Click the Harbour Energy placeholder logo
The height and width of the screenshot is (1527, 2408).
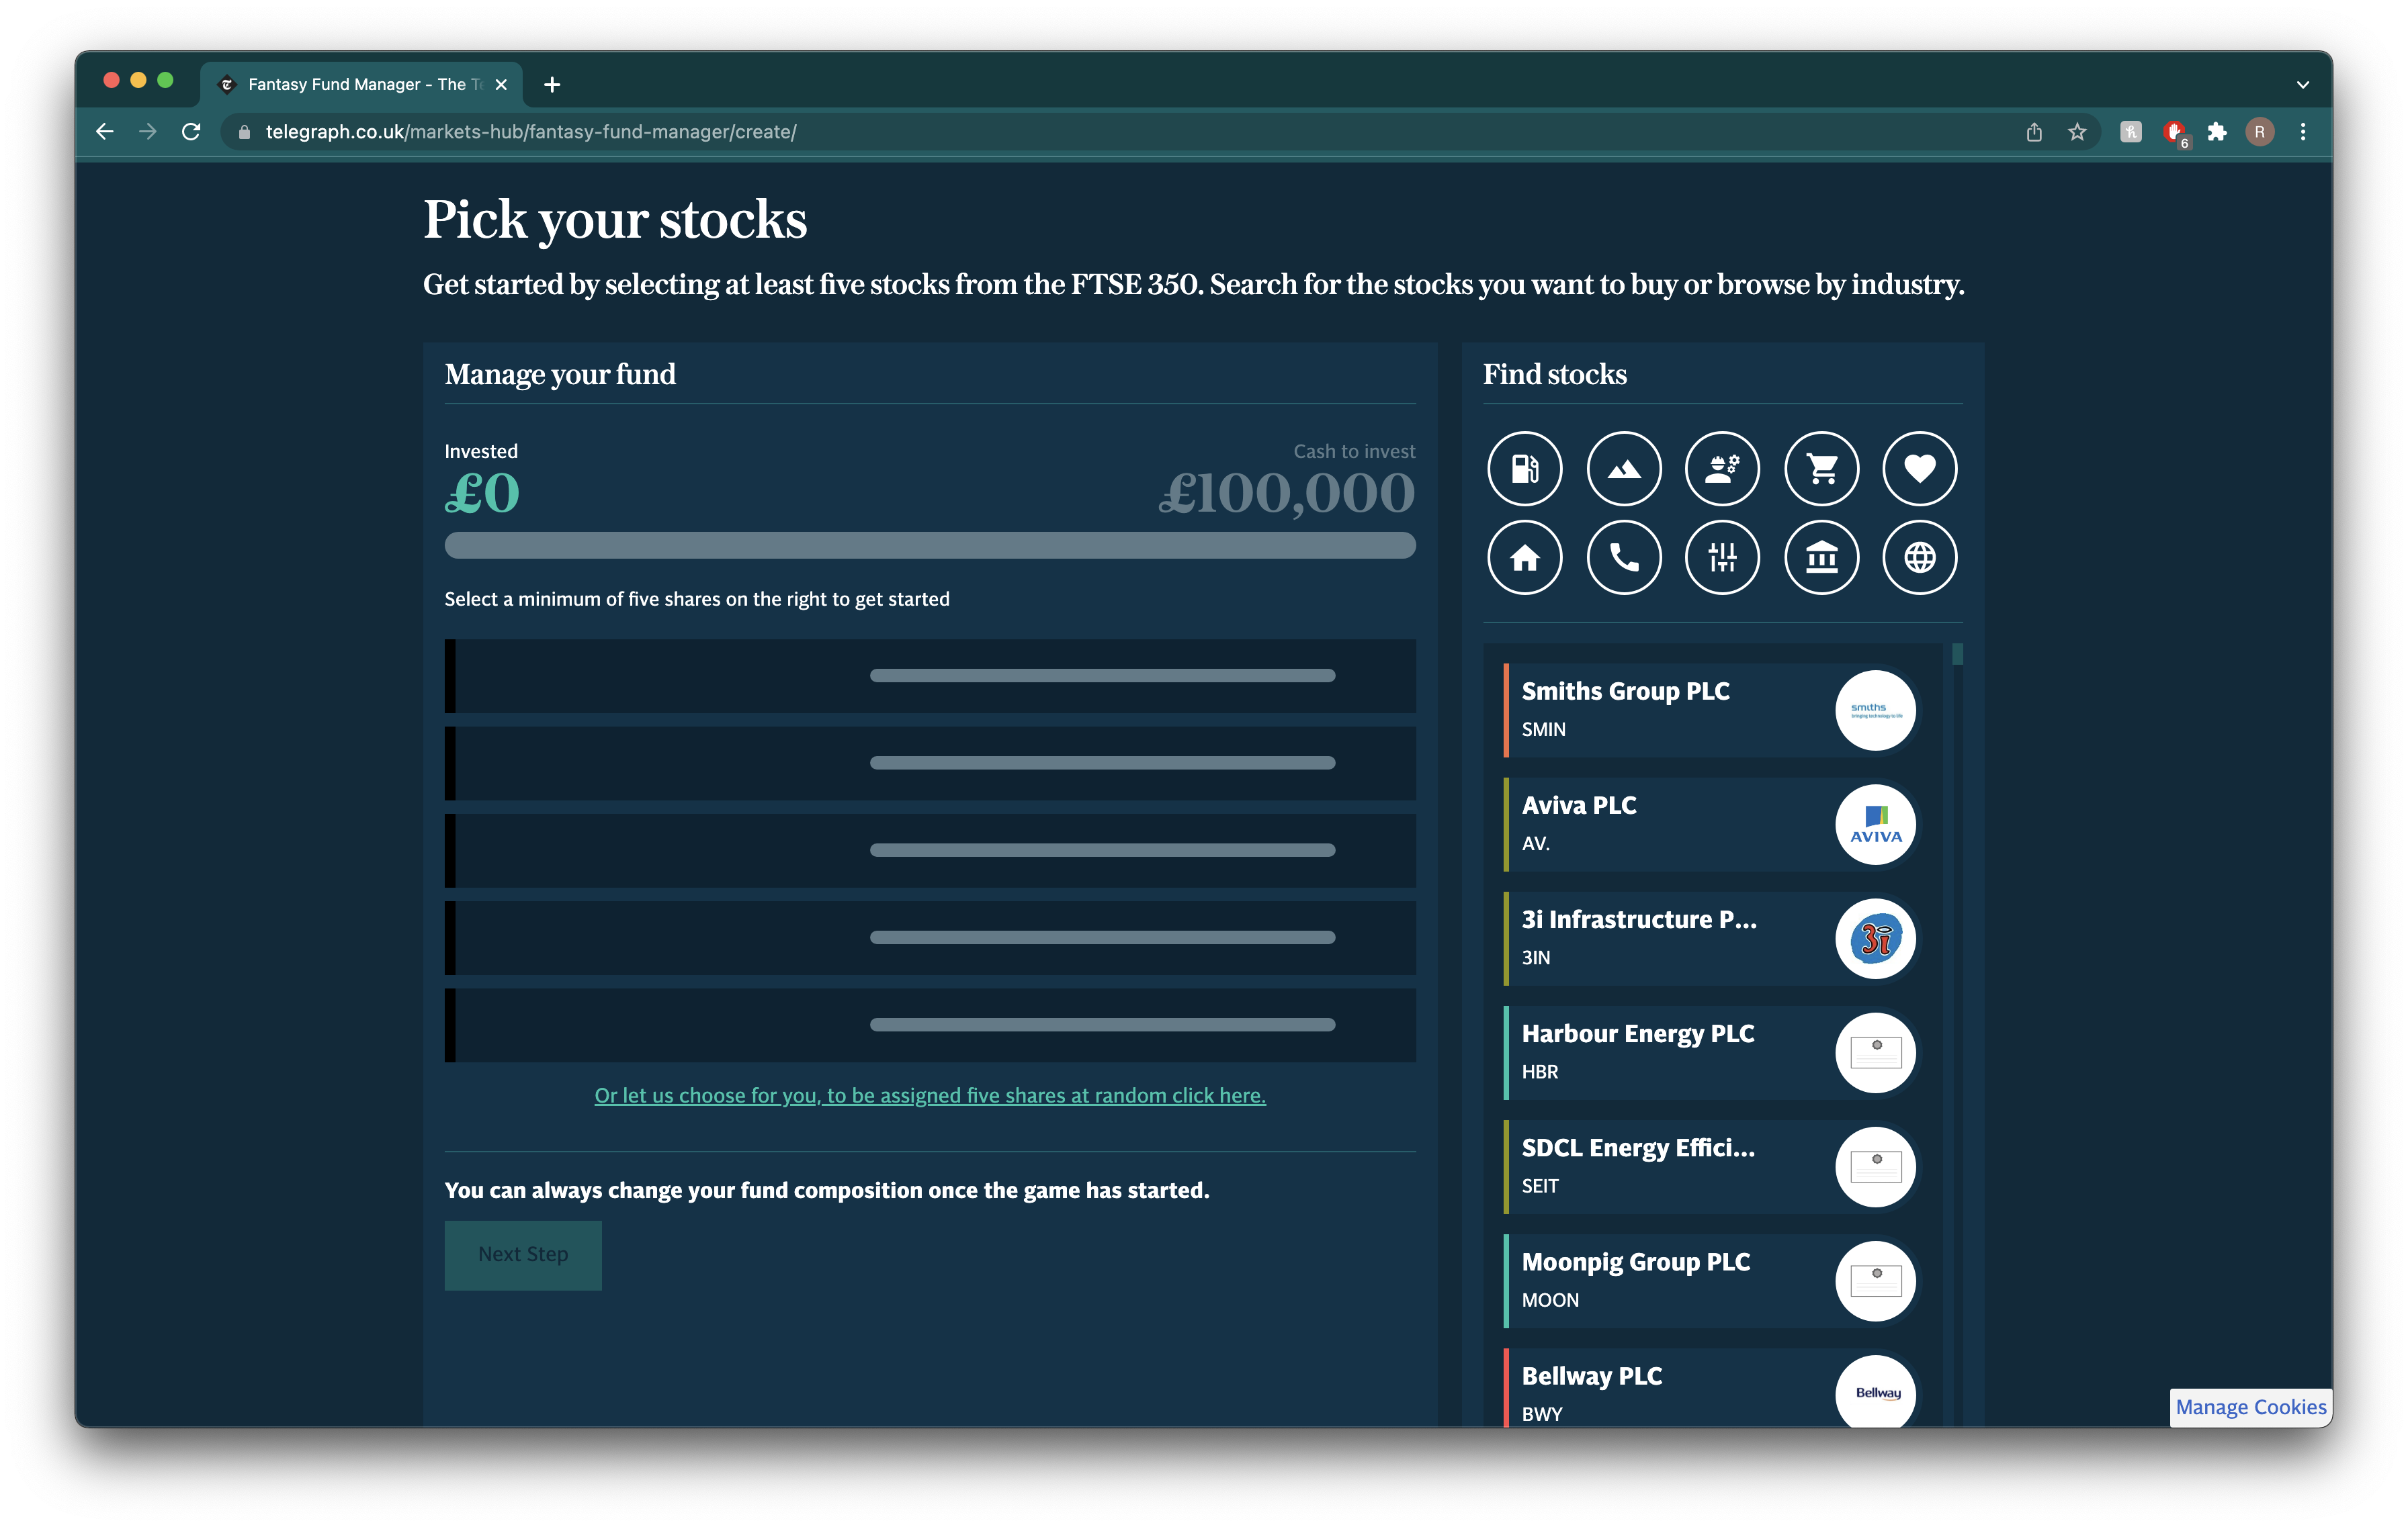[1875, 1052]
